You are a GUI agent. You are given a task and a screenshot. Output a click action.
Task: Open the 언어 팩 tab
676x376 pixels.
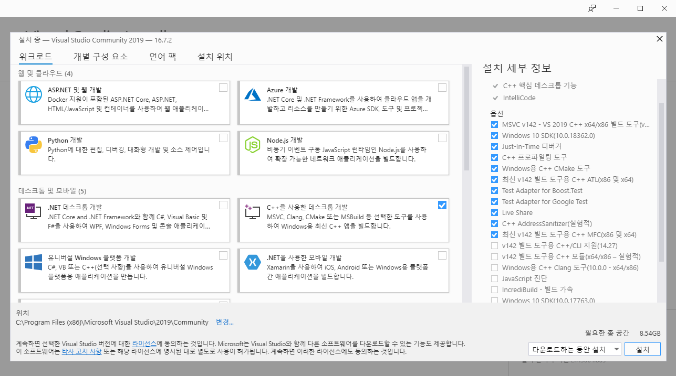pyautogui.click(x=163, y=57)
